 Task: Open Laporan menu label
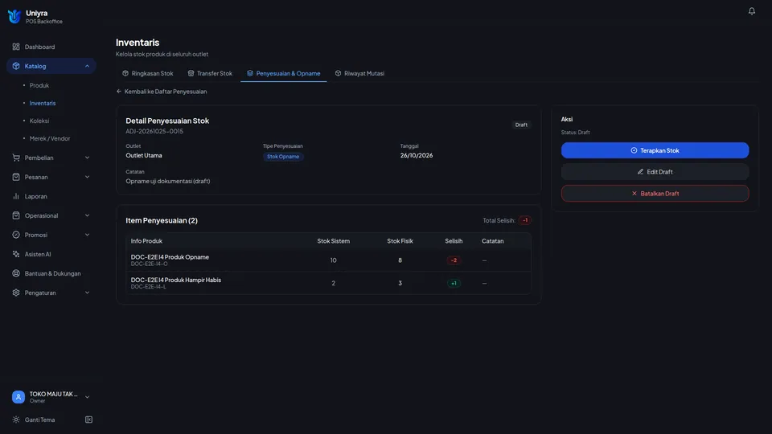click(x=36, y=196)
